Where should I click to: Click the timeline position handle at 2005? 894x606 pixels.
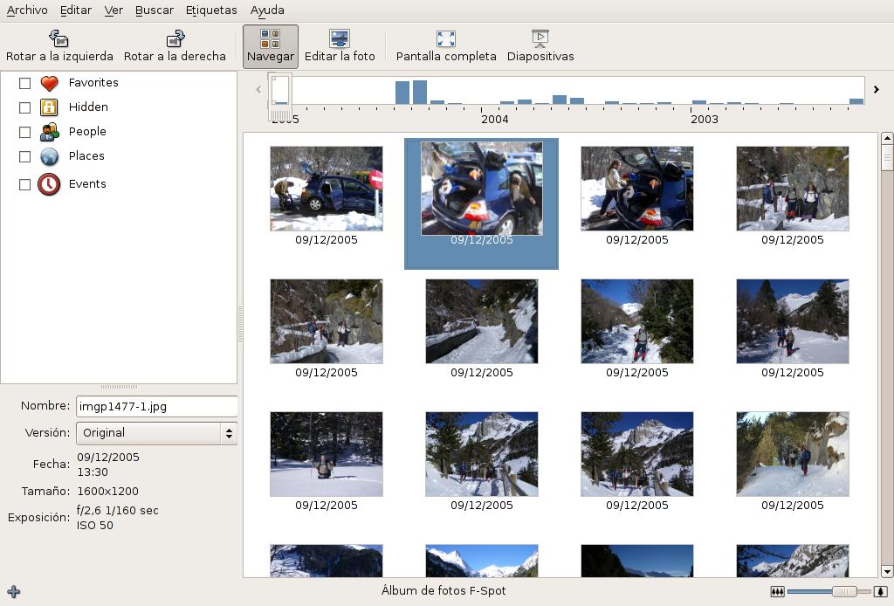pos(280,97)
